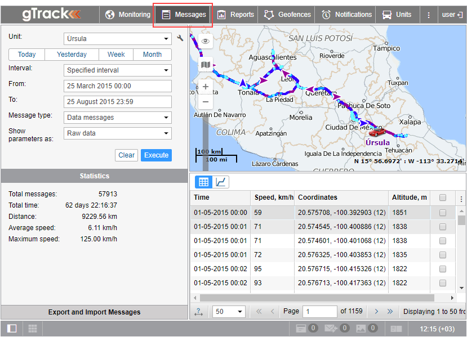Open the map layers selector icon
Image resolution: width=467 pixels, height=337 pixels.
[x=206, y=65]
